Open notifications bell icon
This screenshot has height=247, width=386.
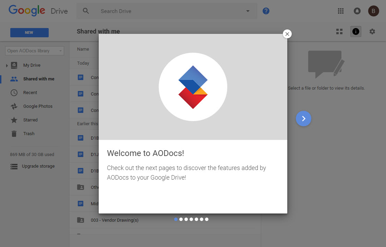(357, 11)
